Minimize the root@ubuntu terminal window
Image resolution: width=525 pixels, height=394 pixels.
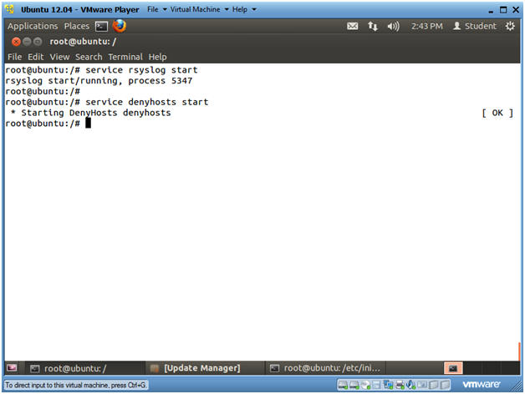(x=27, y=42)
